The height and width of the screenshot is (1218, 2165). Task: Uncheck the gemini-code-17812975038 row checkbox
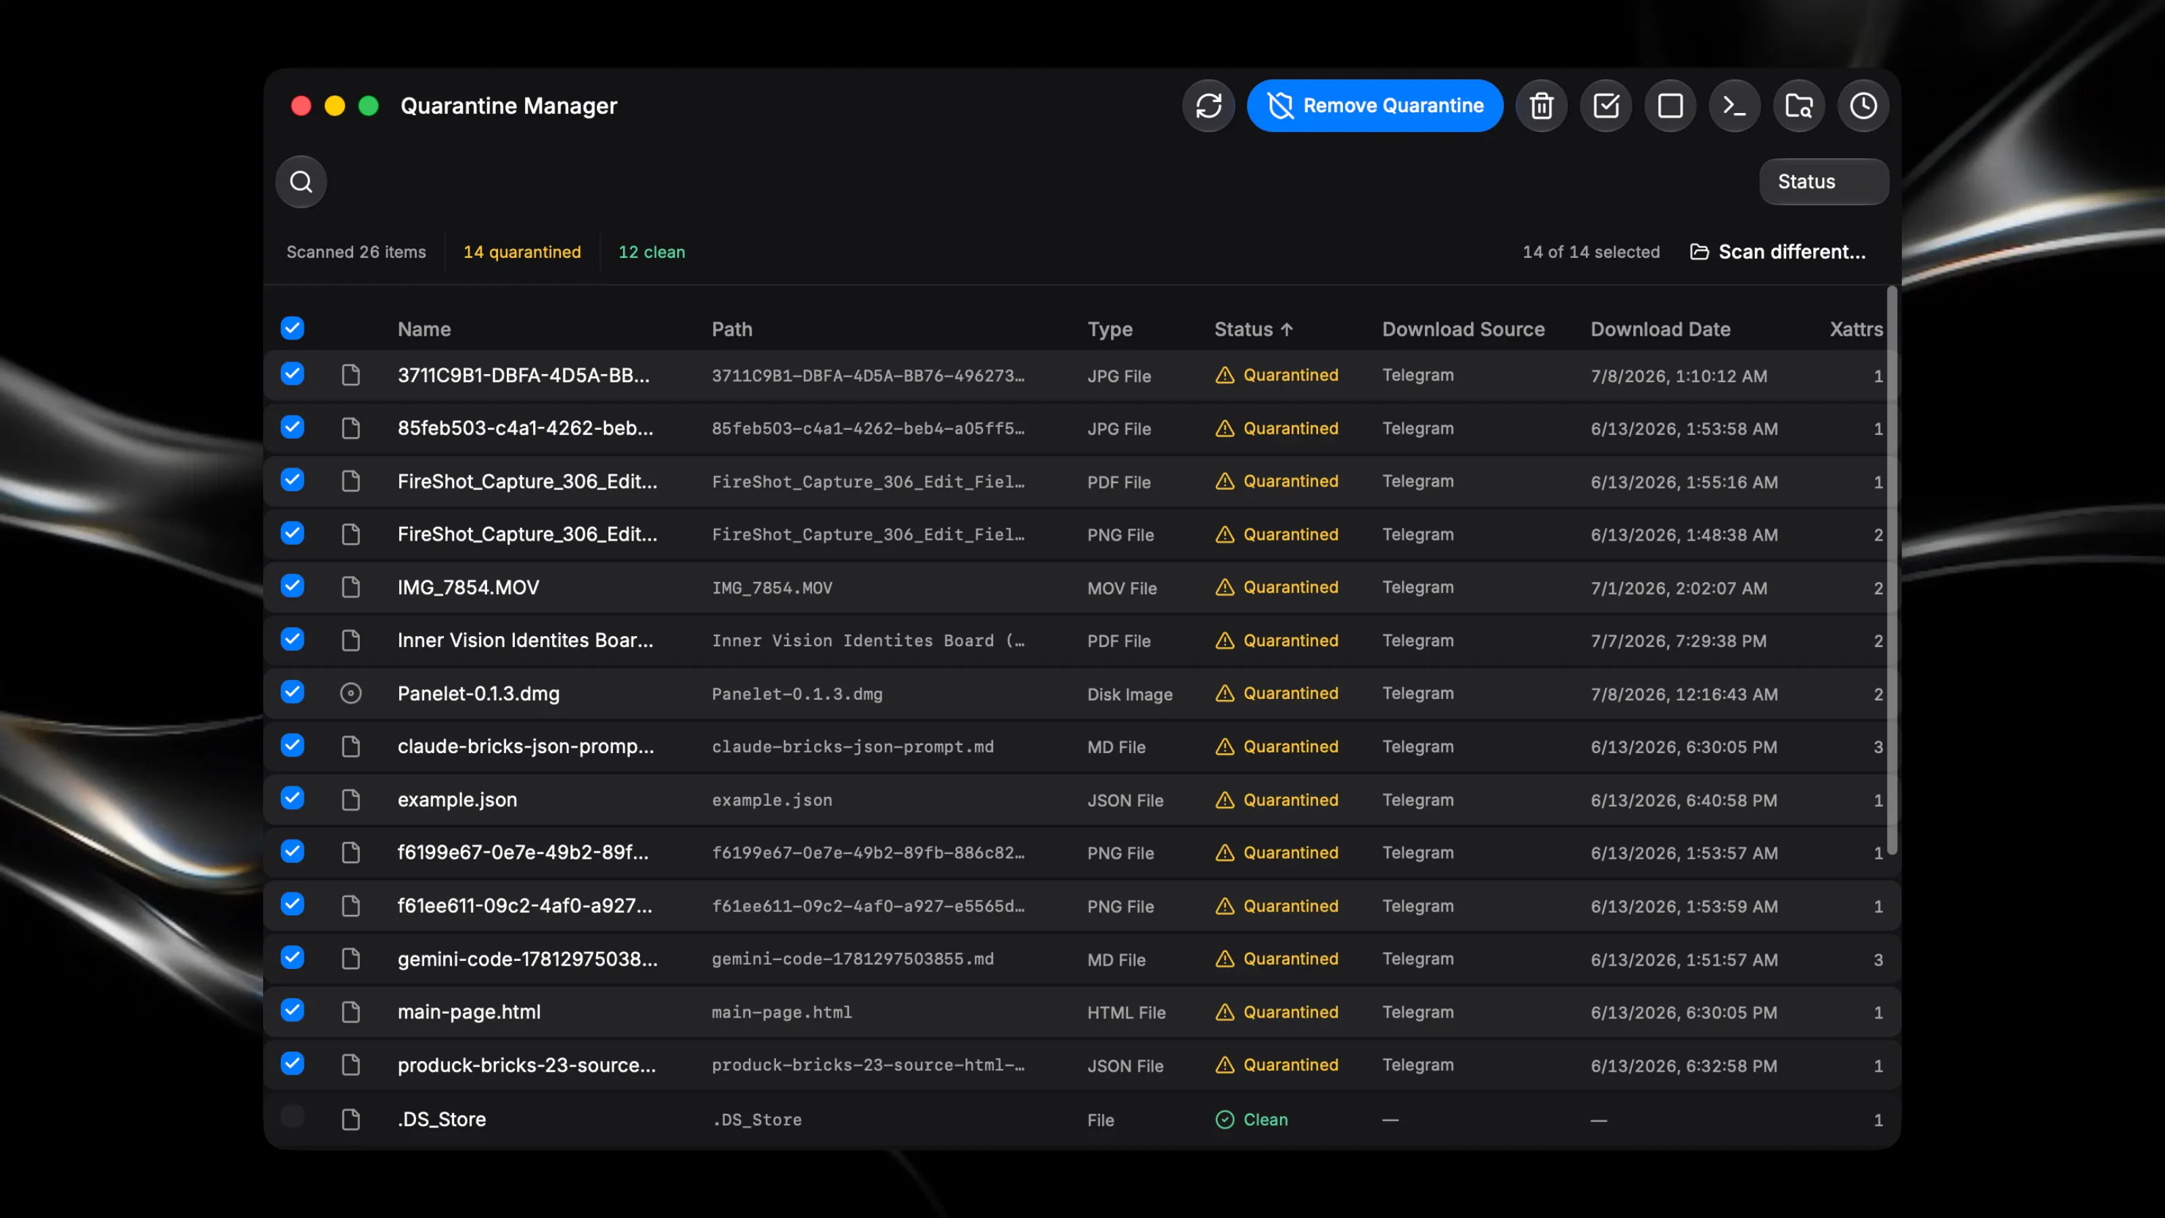click(x=292, y=957)
